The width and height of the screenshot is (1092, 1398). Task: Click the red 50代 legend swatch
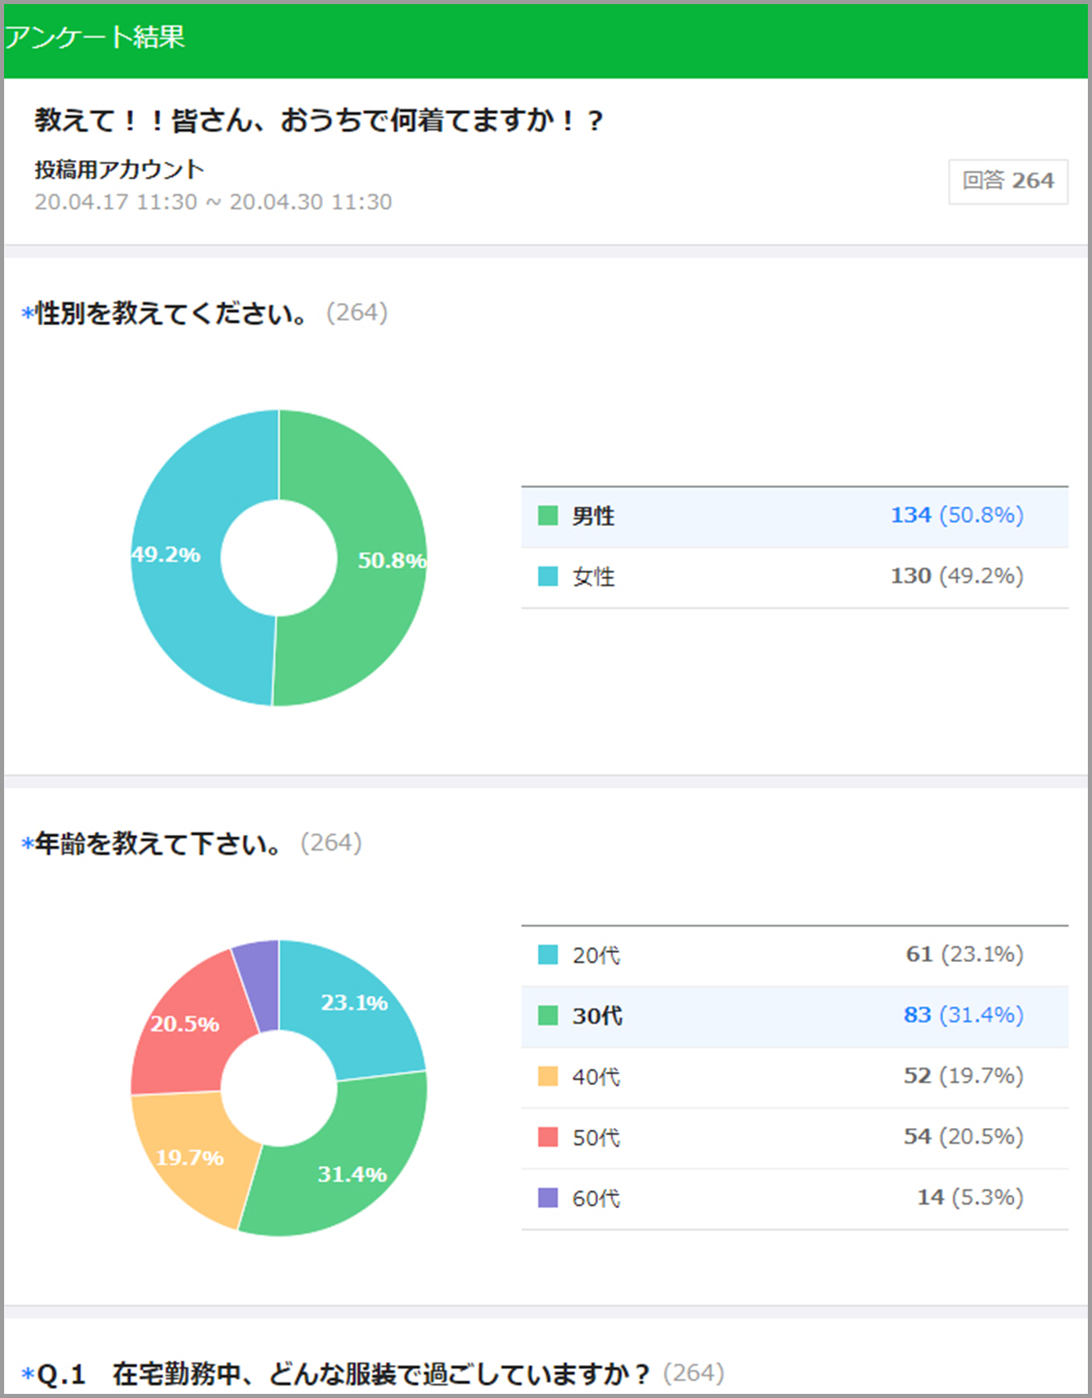pos(548,1137)
